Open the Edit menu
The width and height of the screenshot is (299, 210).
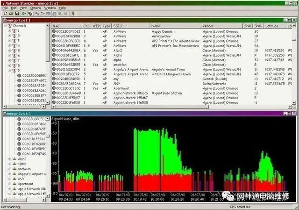tap(14, 8)
